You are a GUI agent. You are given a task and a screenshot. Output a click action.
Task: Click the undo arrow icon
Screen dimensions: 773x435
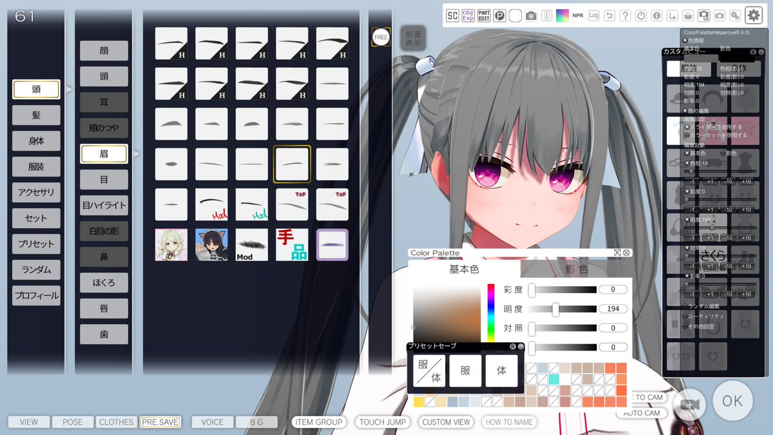(x=609, y=15)
